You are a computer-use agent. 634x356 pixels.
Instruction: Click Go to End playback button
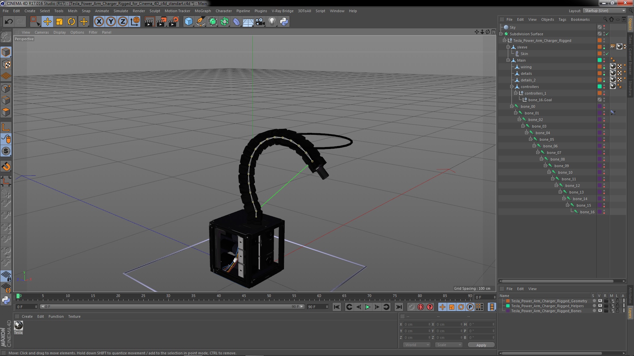pyautogui.click(x=399, y=307)
